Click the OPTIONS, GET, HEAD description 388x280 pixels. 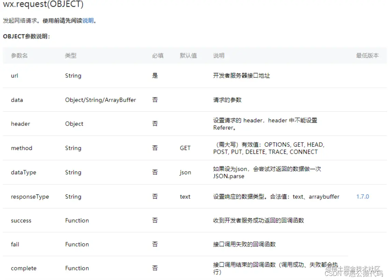[269, 148]
